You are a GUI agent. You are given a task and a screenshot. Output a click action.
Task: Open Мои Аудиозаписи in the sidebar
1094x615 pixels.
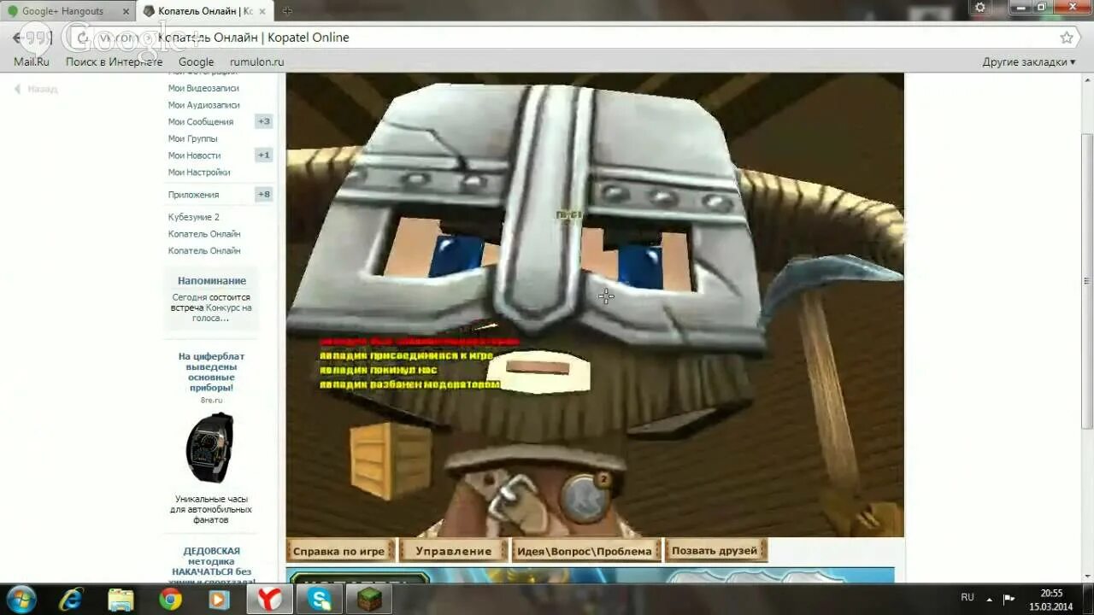pyautogui.click(x=203, y=105)
